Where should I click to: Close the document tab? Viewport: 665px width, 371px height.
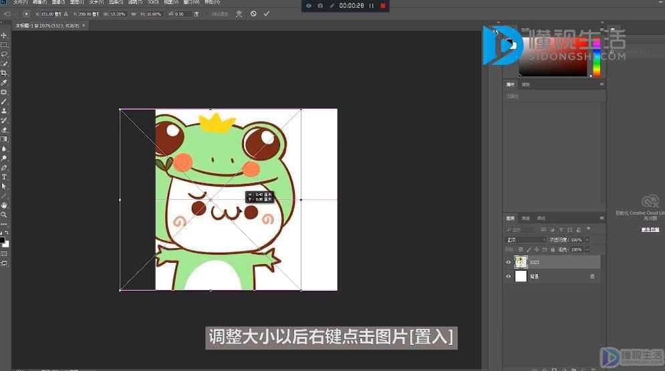[84, 26]
